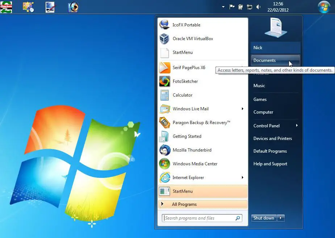Click the volume speaker tray icon
The width and height of the screenshot is (335, 238).
tap(258, 7)
